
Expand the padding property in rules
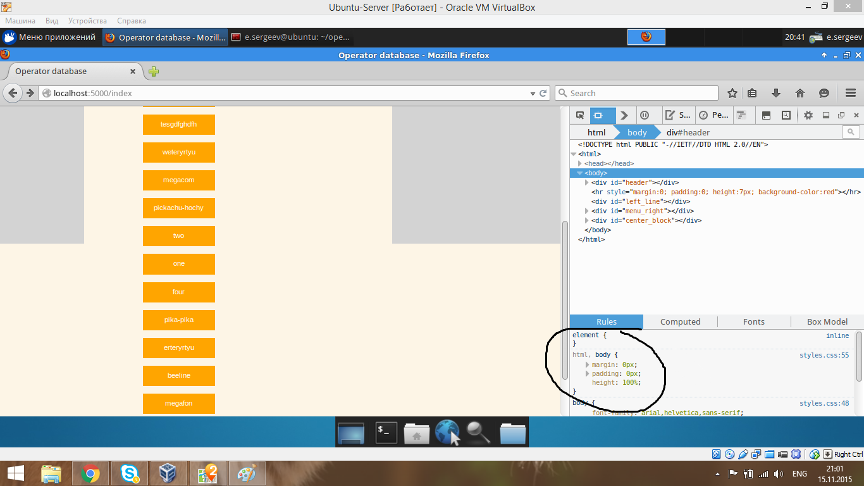pyautogui.click(x=588, y=374)
